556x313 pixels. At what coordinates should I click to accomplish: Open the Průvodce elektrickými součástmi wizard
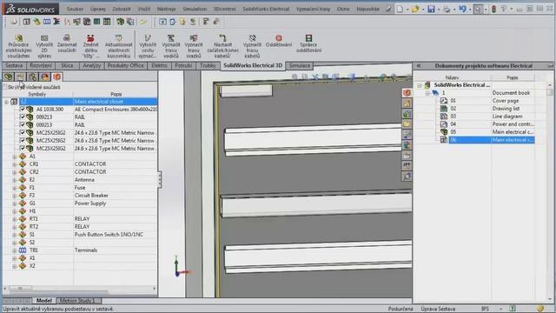[18, 46]
